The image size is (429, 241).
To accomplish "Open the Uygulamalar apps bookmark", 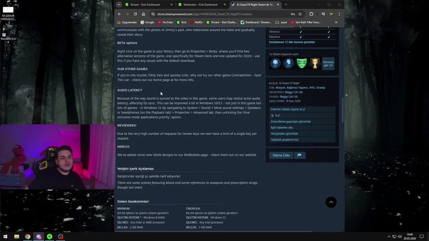I will click(x=127, y=22).
